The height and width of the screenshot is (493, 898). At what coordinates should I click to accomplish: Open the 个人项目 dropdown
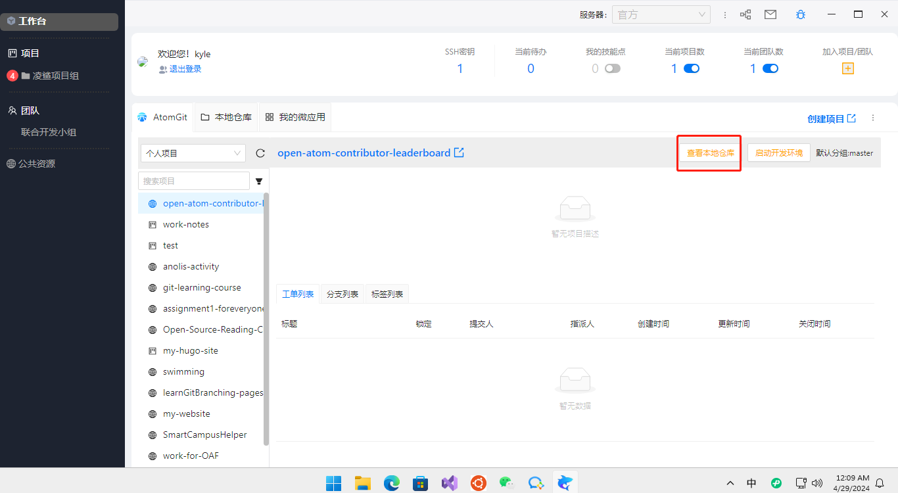coord(193,153)
